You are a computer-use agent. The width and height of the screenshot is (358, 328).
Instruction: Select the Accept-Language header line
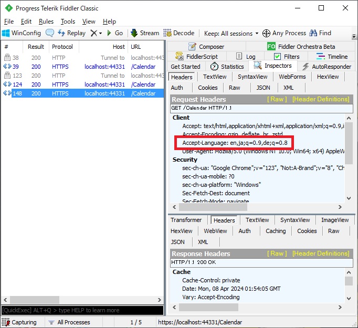coord(235,143)
